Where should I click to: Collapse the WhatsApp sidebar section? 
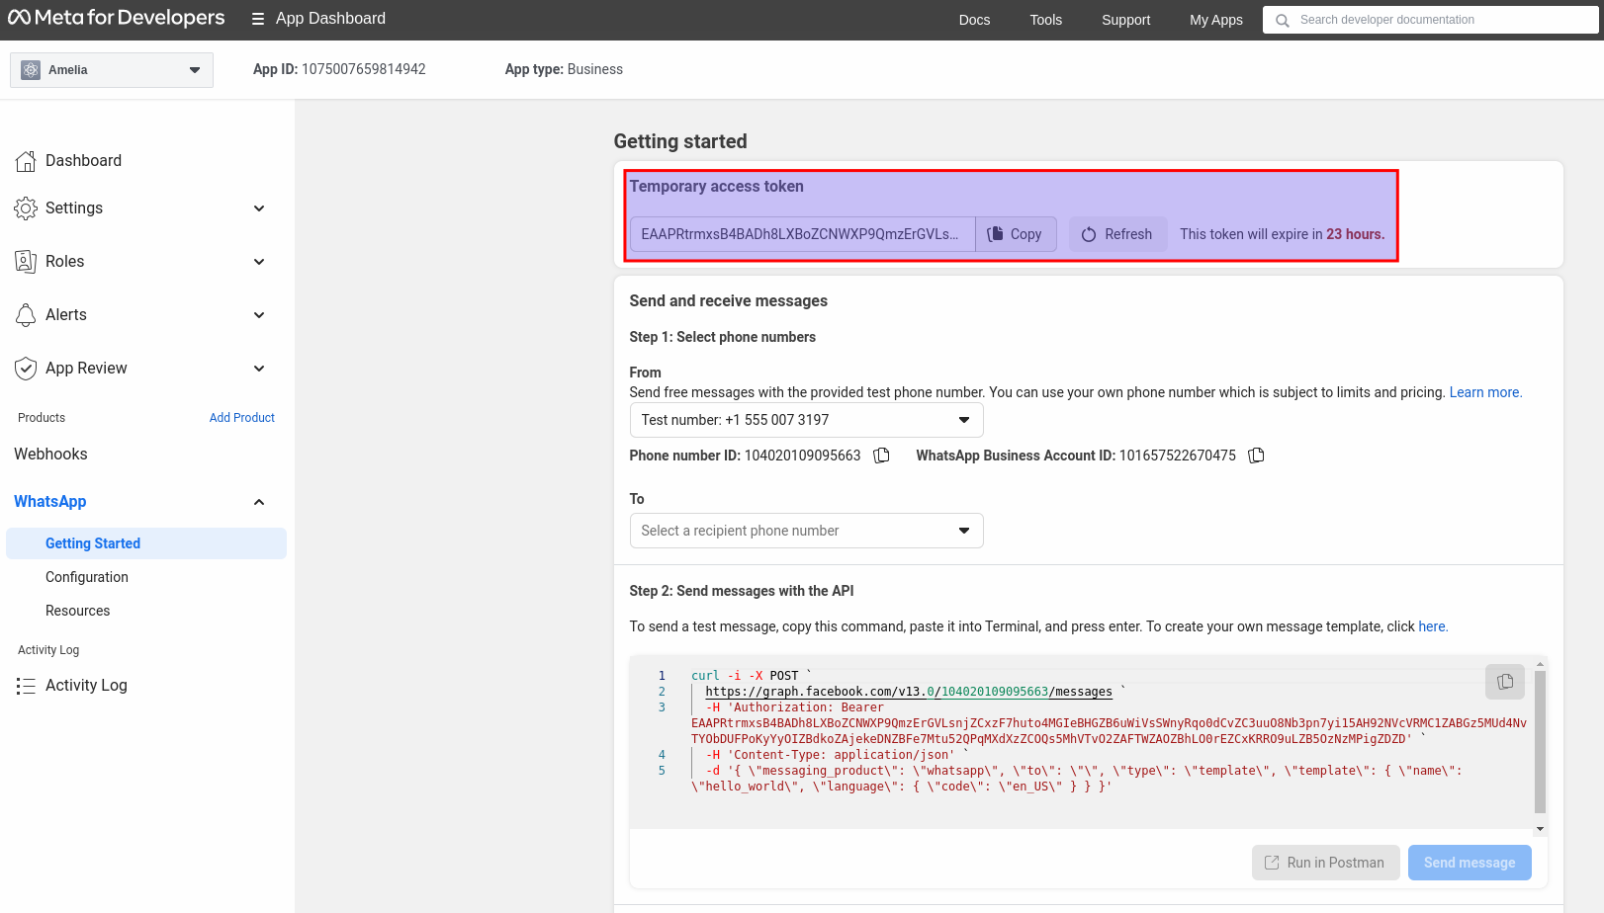click(259, 502)
